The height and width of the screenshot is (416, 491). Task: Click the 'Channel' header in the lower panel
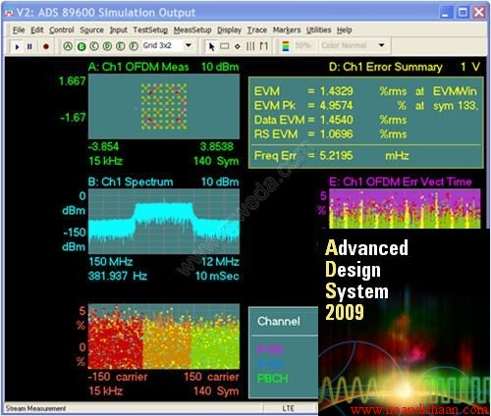(279, 321)
